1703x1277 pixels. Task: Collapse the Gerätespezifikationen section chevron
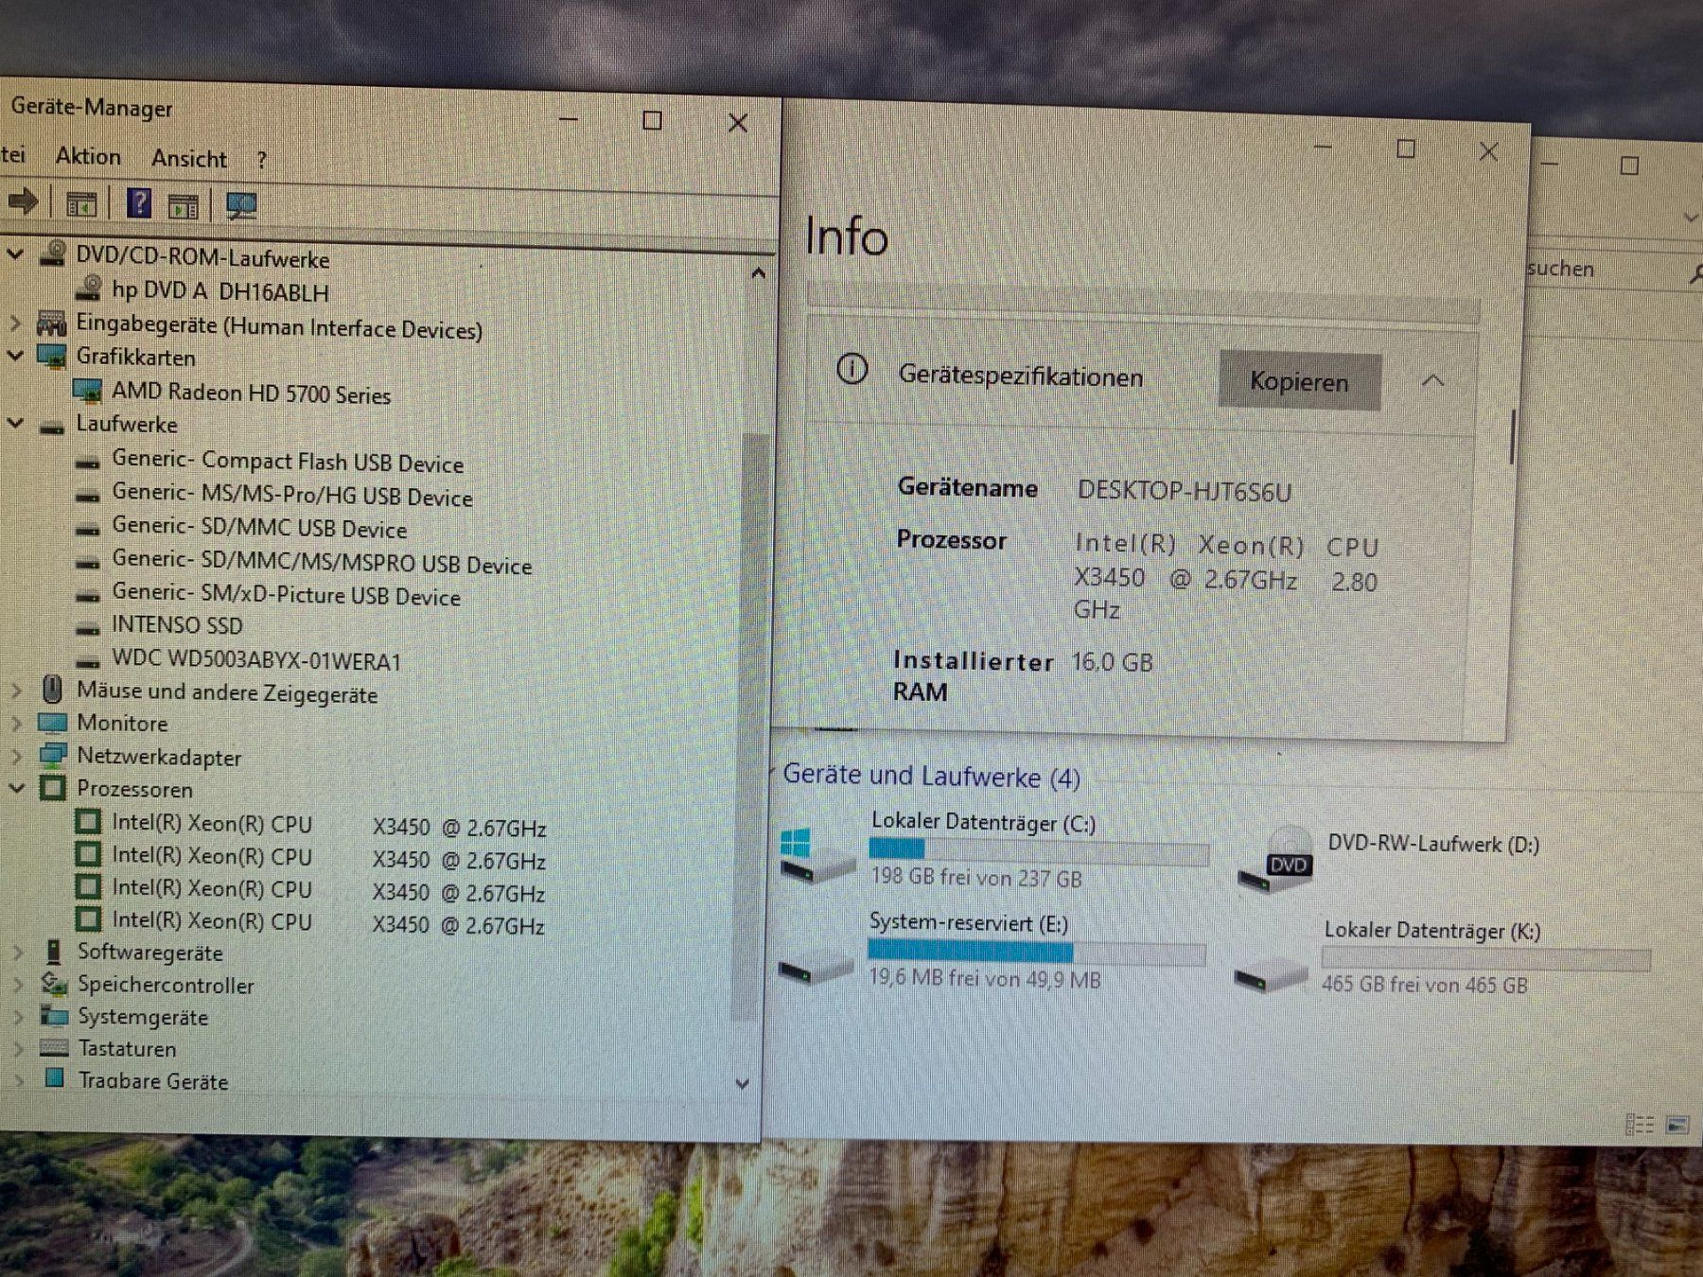pyautogui.click(x=1432, y=381)
